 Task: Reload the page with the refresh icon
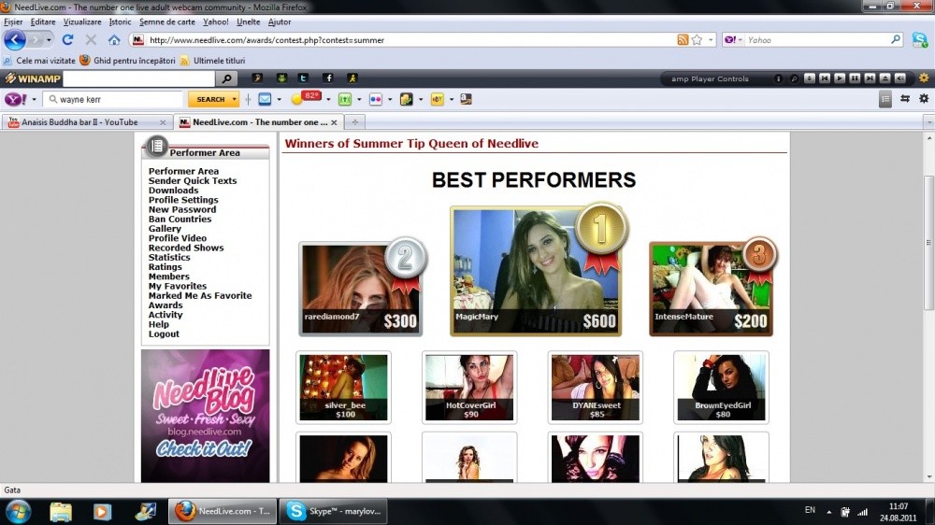(x=67, y=40)
